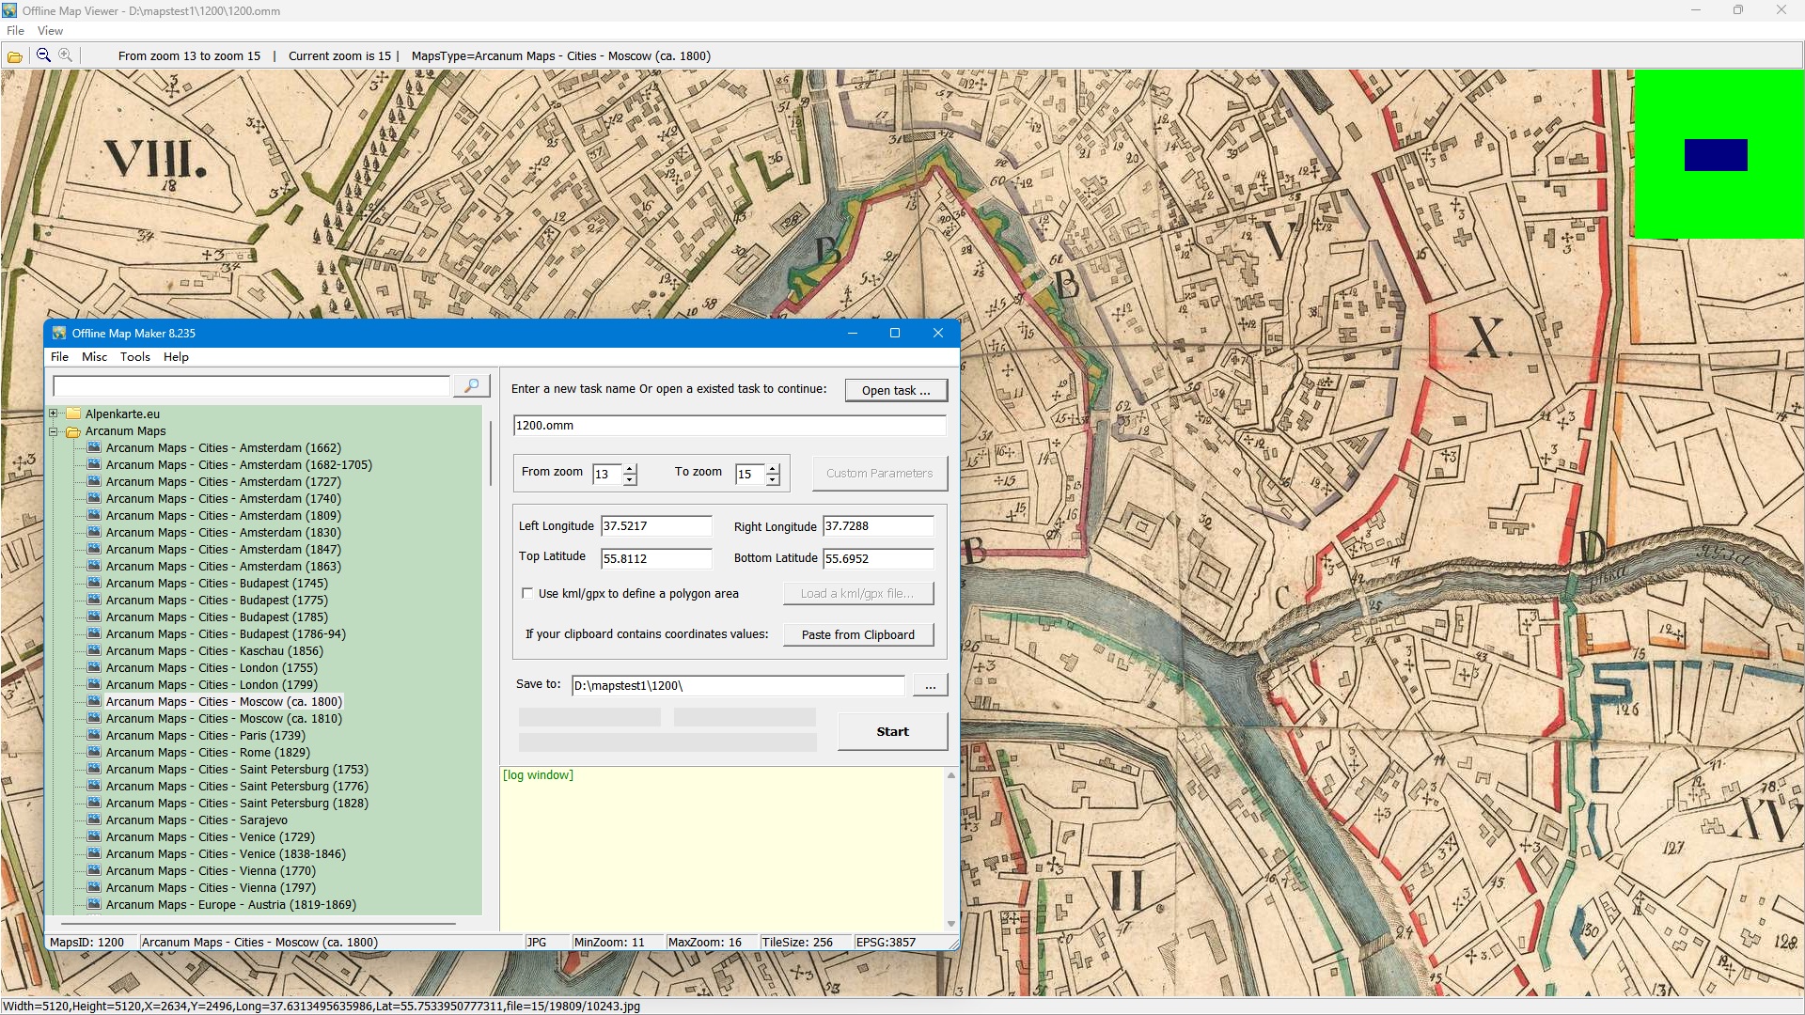
Task: Click the Sarajevo map icon
Action: [94, 820]
